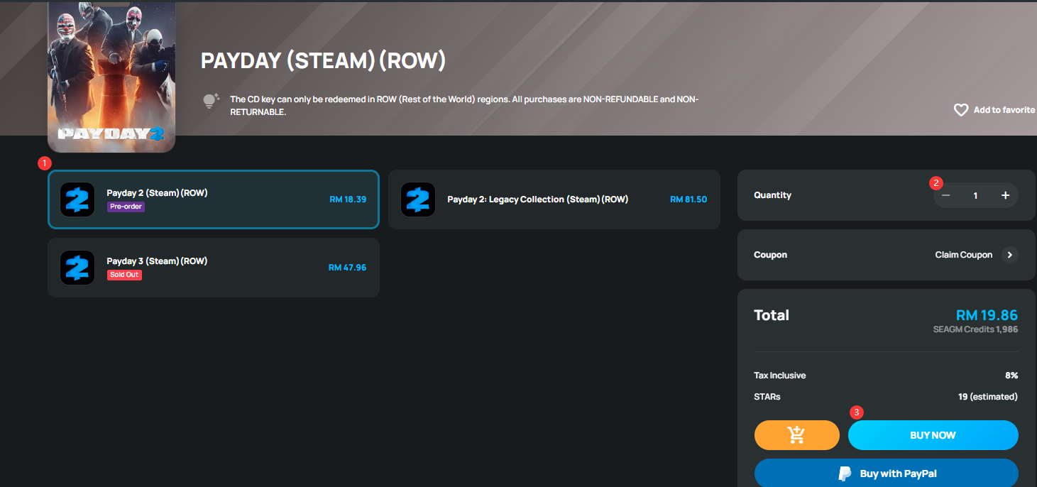Click the Tax Inclusive label
1037x487 pixels.
tap(780, 376)
